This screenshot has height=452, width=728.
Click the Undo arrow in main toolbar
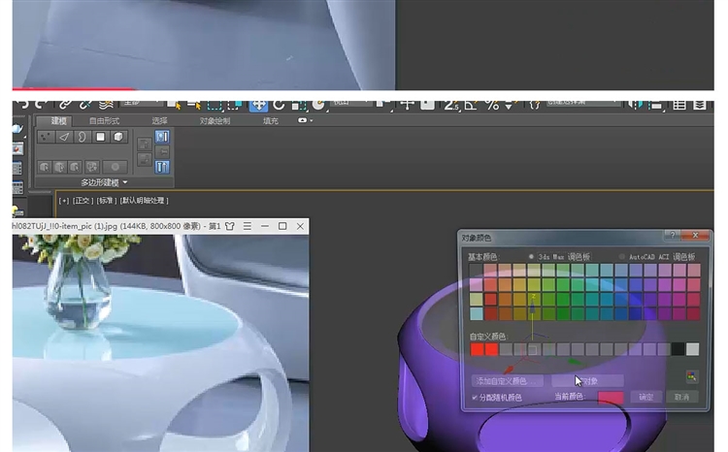pyautogui.click(x=22, y=105)
